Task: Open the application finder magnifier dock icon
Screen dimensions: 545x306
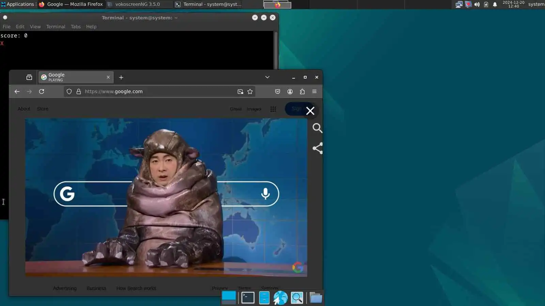Action: (297, 298)
